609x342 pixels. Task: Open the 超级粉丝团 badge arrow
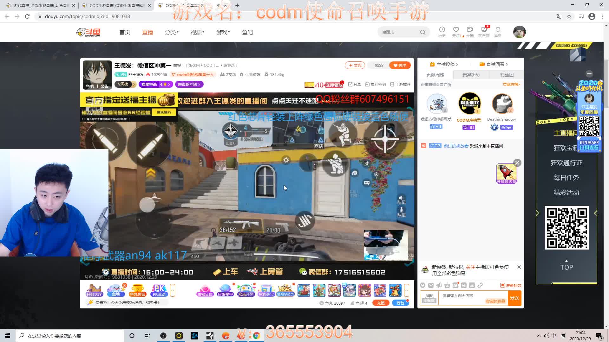189,84
